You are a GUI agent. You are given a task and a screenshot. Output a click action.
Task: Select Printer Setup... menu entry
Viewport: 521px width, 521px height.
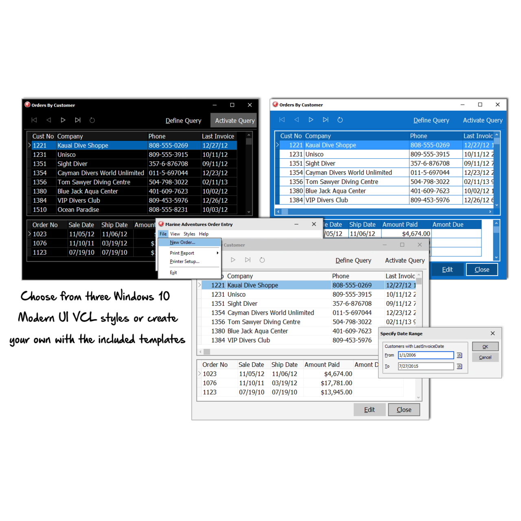click(x=184, y=261)
